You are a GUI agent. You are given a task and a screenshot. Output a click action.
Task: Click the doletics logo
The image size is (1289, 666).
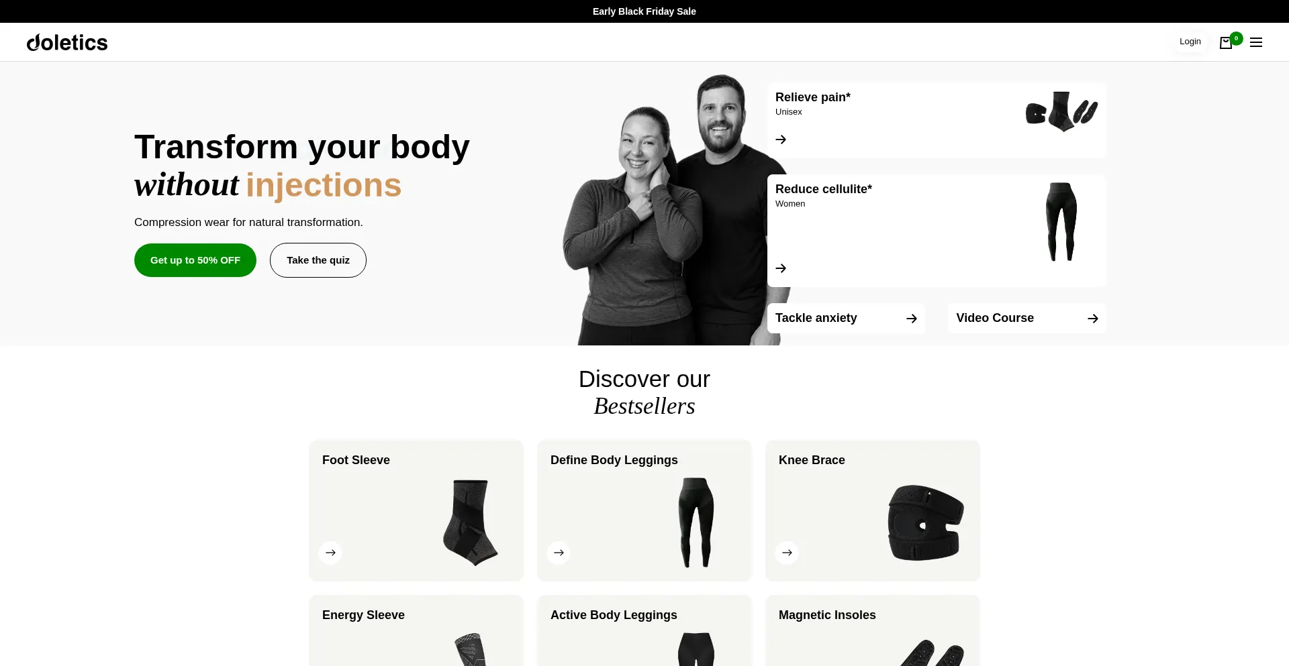pyautogui.click(x=67, y=42)
